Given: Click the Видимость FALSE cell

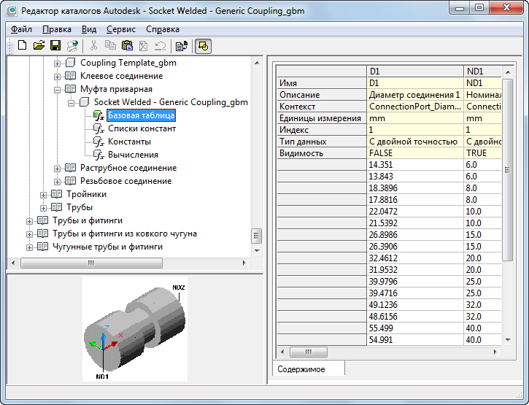Looking at the screenshot, I should point(415,153).
